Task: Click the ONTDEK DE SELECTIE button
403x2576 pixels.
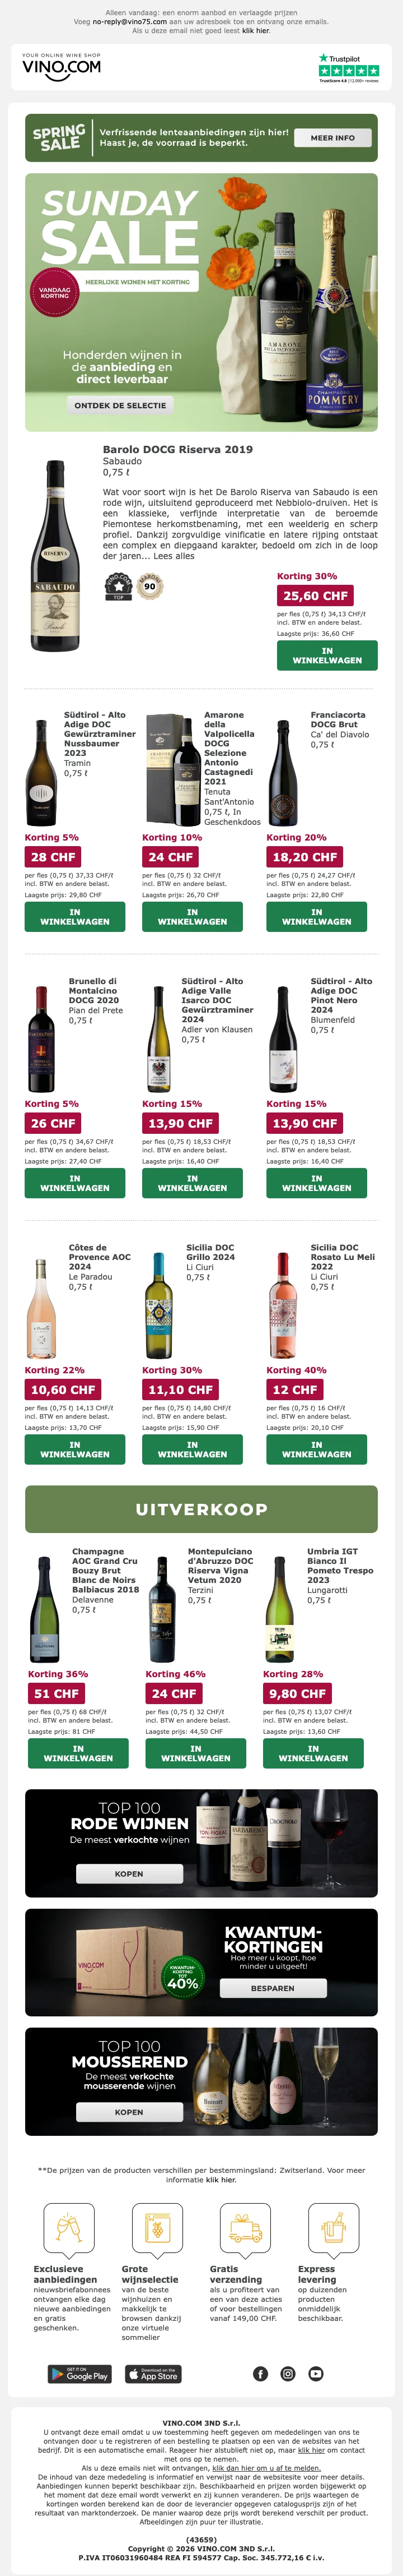Action: pyautogui.click(x=120, y=405)
